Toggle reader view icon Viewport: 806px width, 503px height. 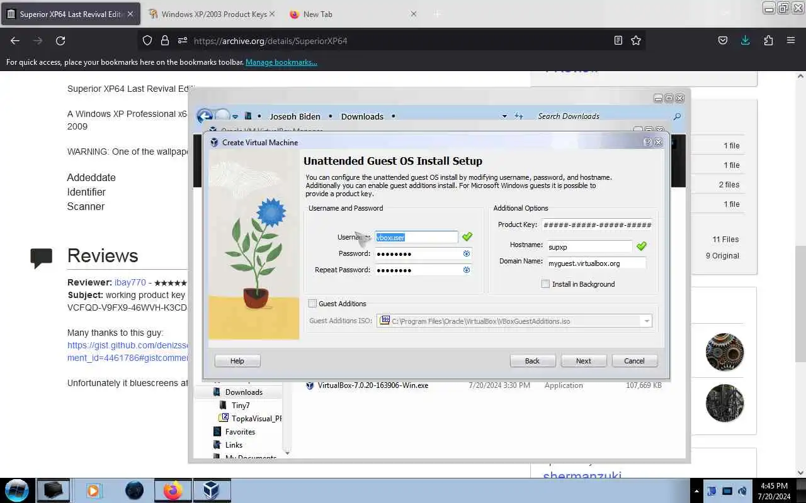click(x=618, y=40)
